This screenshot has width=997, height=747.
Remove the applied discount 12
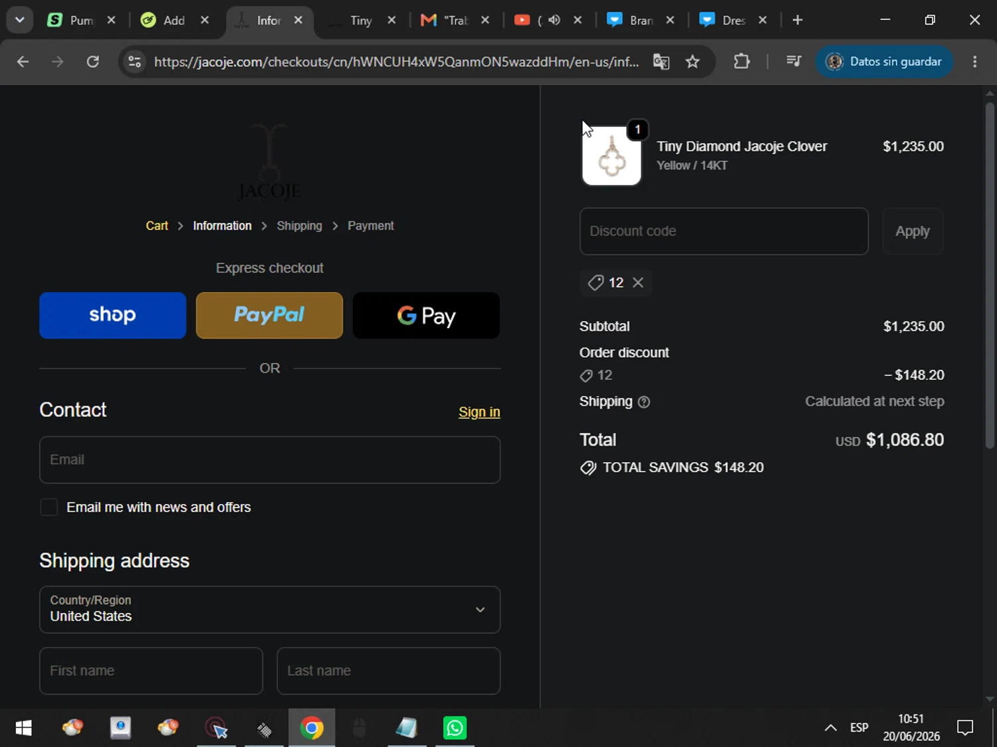pos(638,283)
